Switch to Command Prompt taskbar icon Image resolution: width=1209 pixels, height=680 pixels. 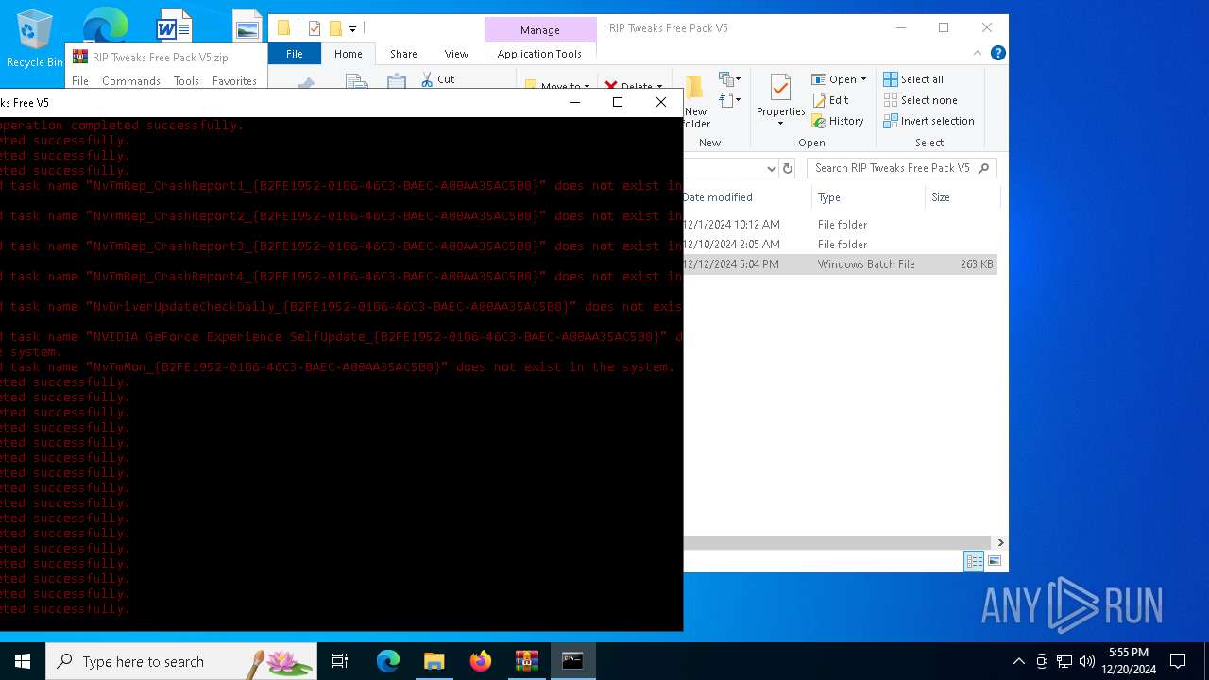[x=573, y=661]
